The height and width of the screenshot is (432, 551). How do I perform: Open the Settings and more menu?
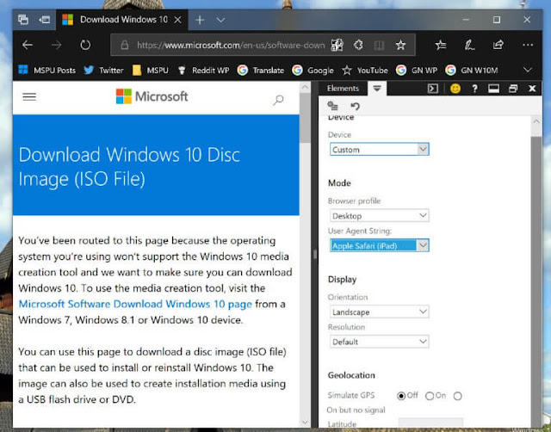[528, 45]
